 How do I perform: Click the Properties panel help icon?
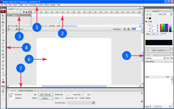point(142,93)
